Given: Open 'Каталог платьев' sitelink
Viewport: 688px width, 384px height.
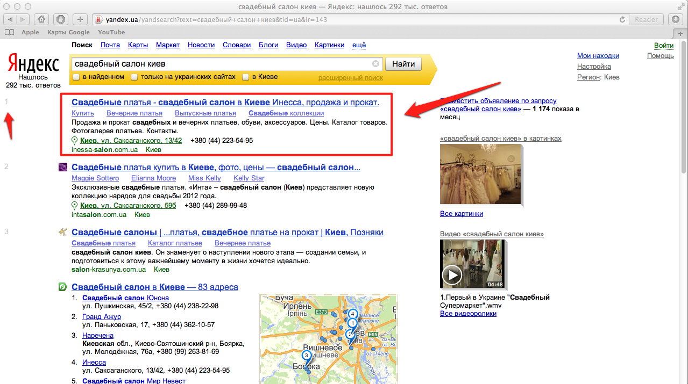Looking at the screenshot, I should click(175, 243).
